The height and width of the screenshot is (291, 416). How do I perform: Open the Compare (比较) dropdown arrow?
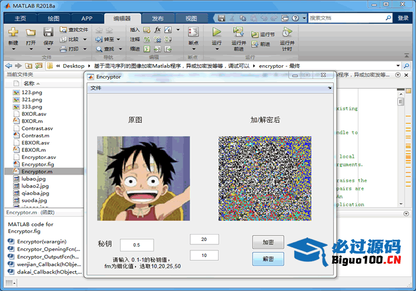click(85, 40)
